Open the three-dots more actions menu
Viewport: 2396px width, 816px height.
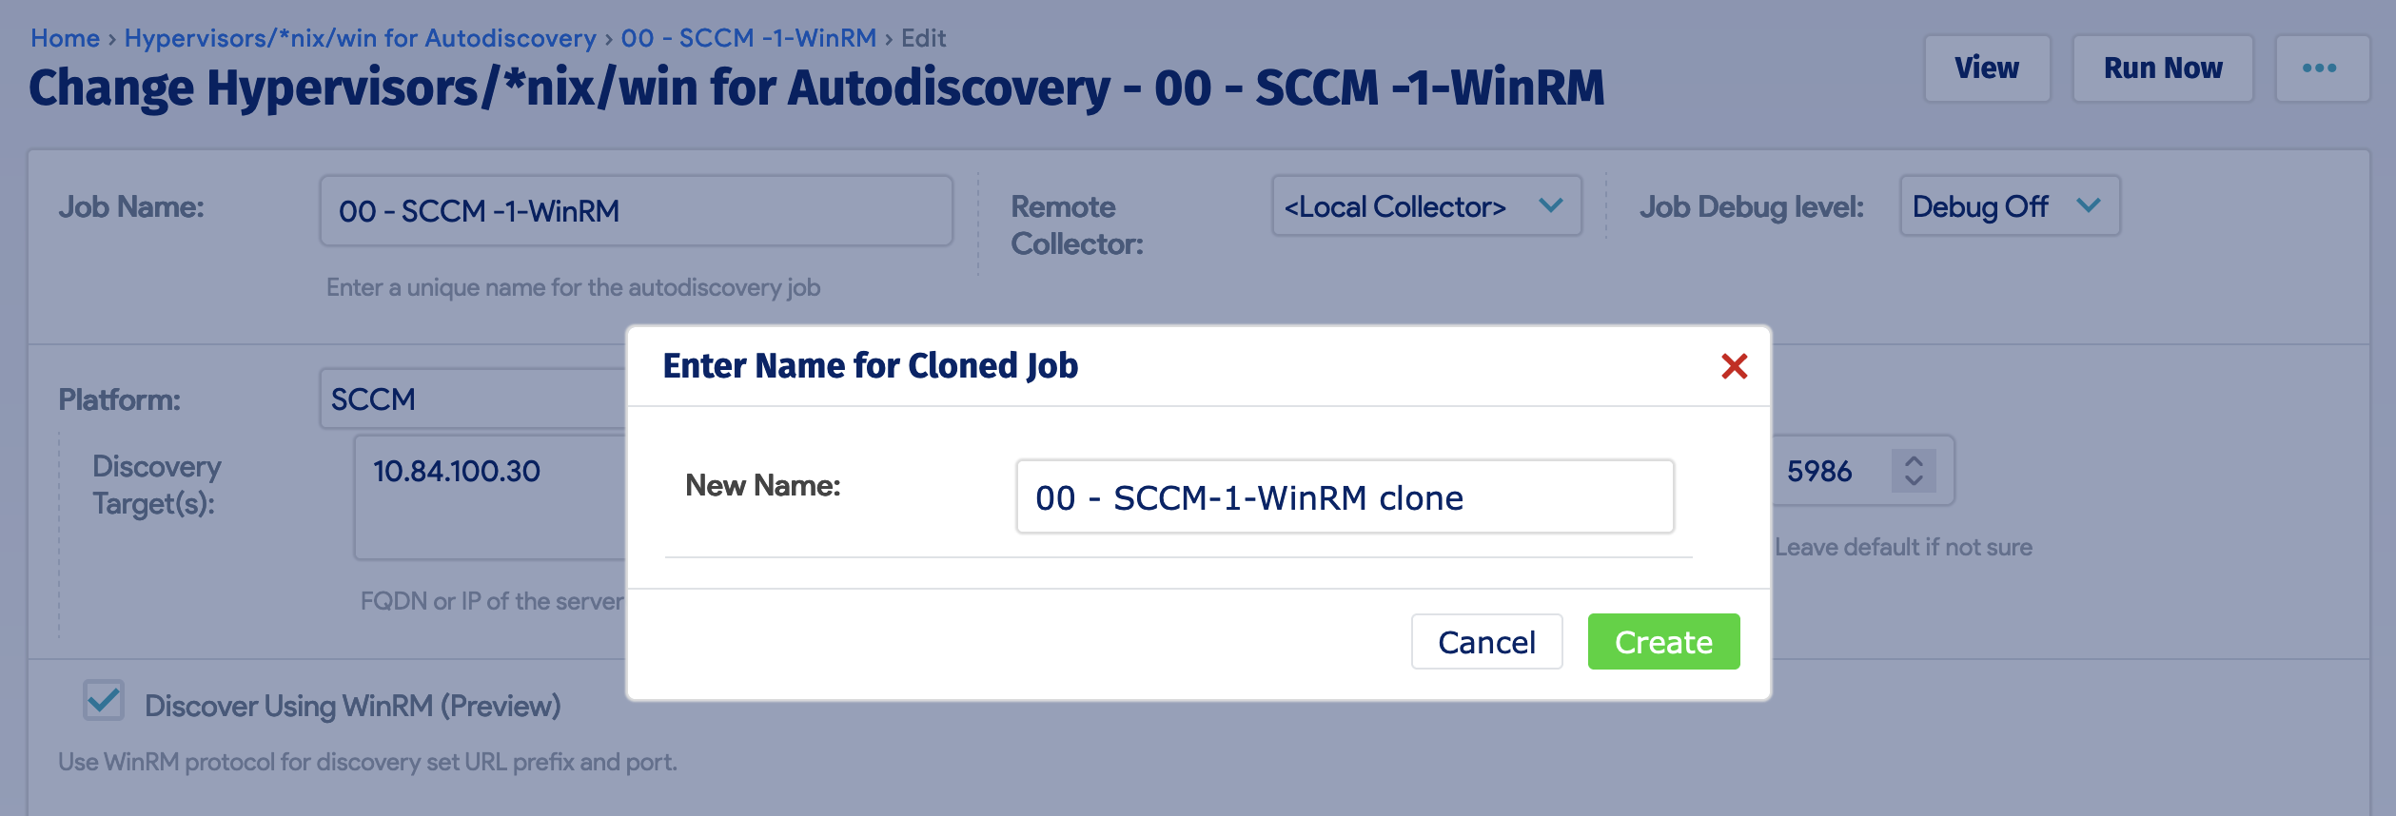(2319, 68)
